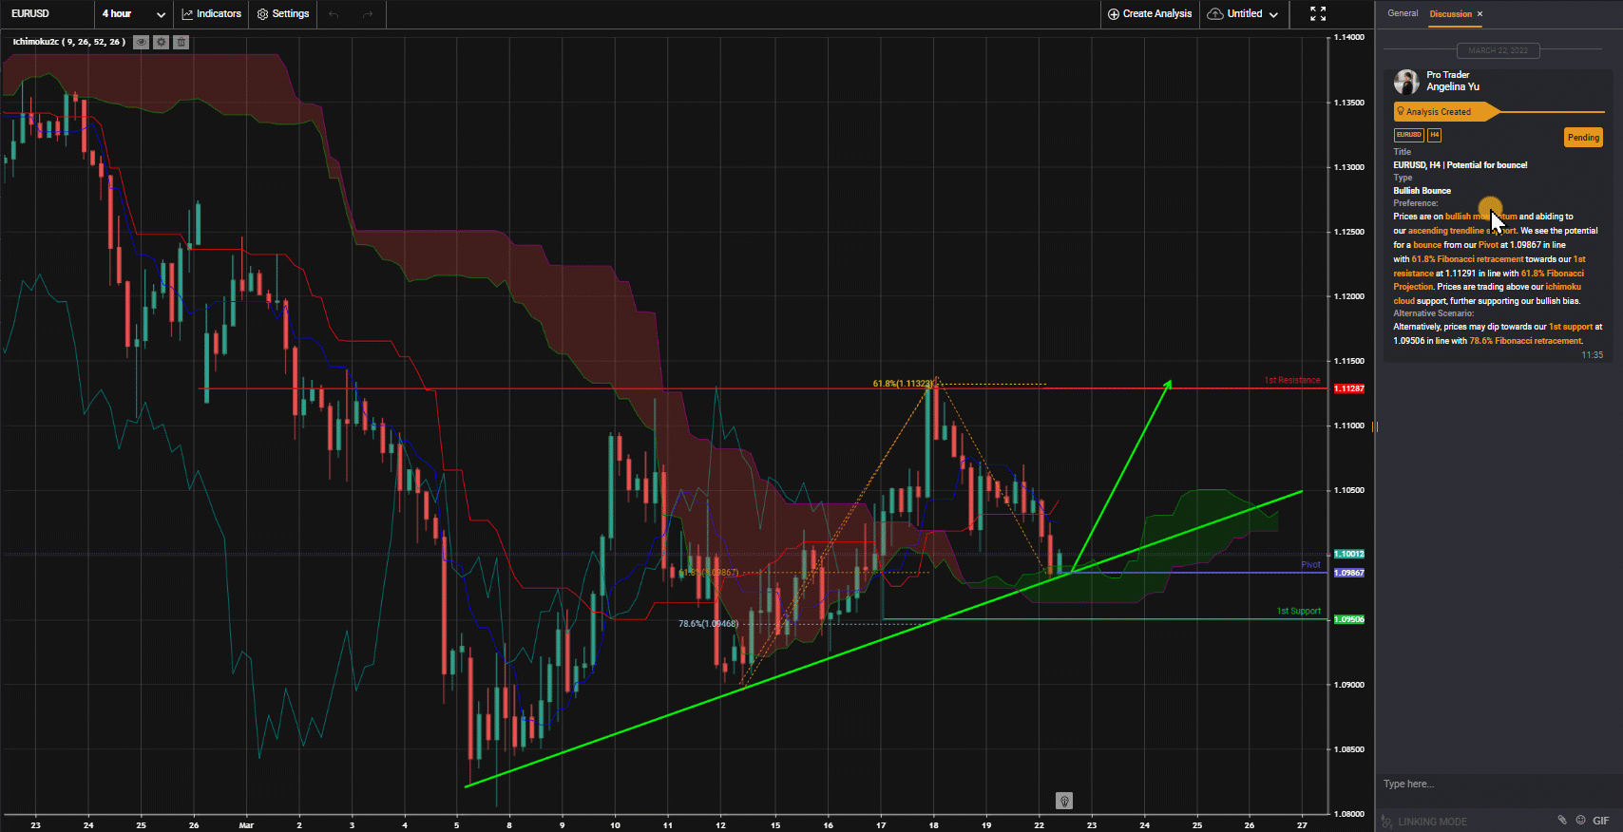Toggle Ichimoku indicator visibility with the eye icon
The width and height of the screenshot is (1623, 832).
(x=141, y=42)
